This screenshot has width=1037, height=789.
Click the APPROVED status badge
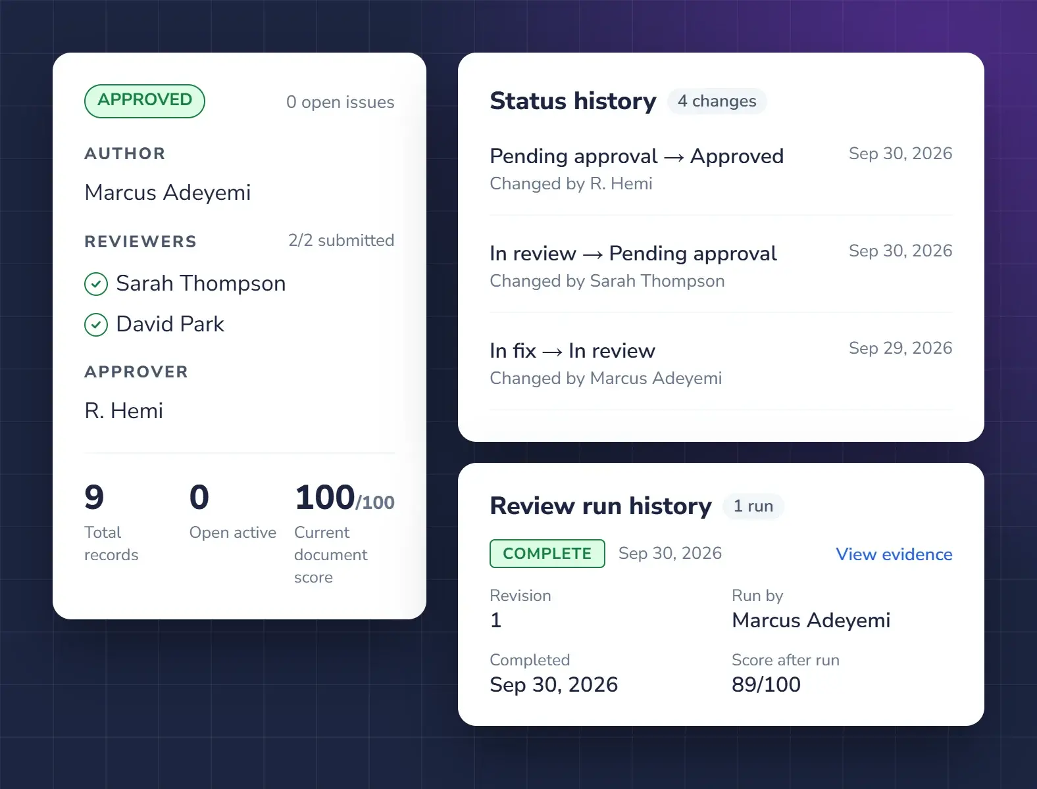coord(145,101)
